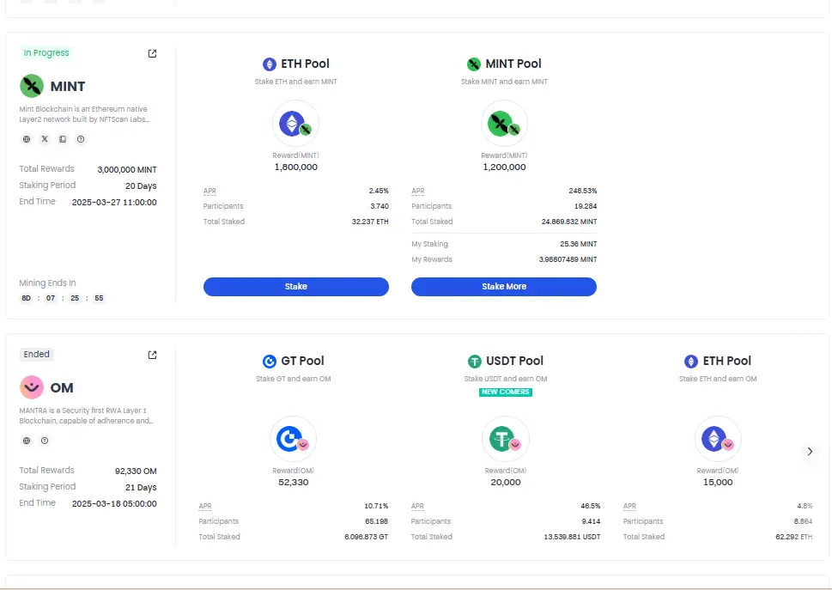Click MINT project name heading
The height and width of the screenshot is (590, 832).
(68, 86)
